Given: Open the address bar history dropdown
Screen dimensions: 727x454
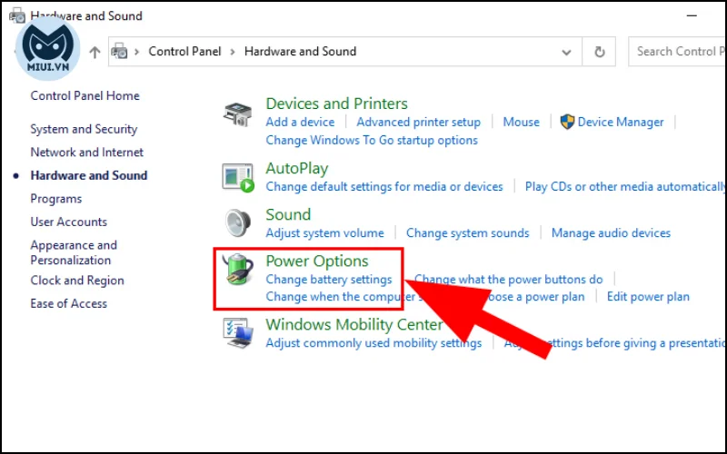Looking at the screenshot, I should [x=566, y=52].
